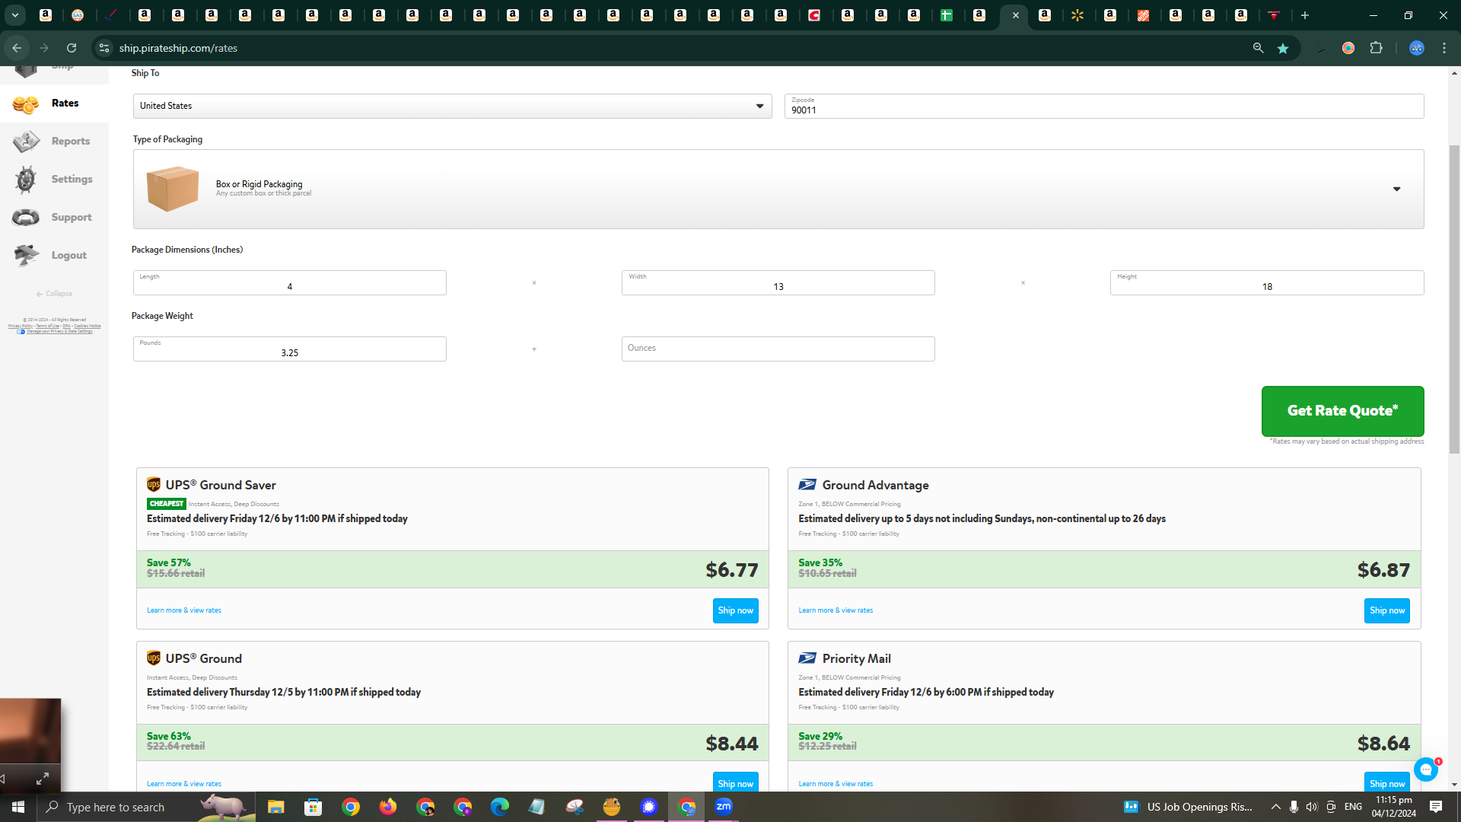Open Learn more for UPS Ground

(x=184, y=784)
